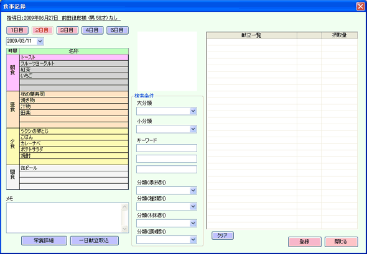The image size is (367, 254).
Task: Click the 登録 button
Action: 305,242
